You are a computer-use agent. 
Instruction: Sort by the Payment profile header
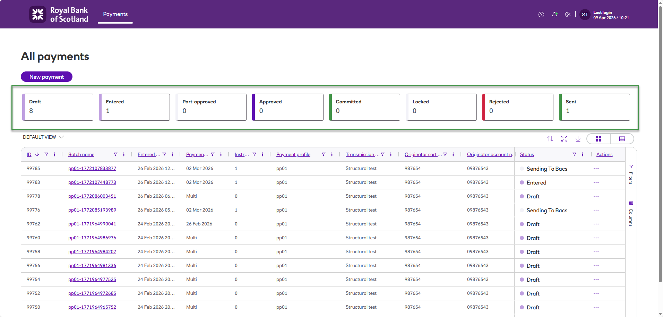[293, 154]
